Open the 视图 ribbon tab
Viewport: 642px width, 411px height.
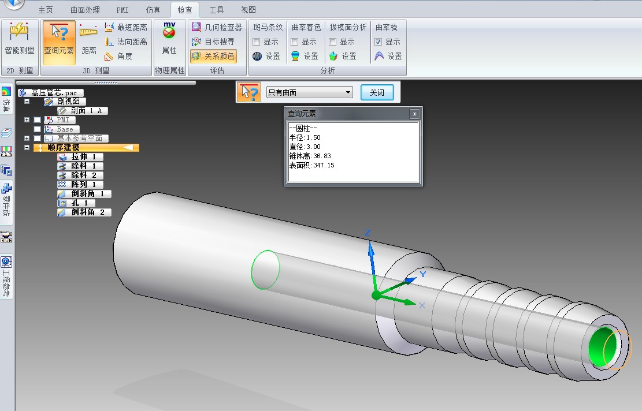coord(248,10)
